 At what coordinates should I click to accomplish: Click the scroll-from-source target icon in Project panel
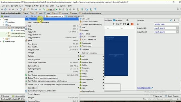pos(32,16)
